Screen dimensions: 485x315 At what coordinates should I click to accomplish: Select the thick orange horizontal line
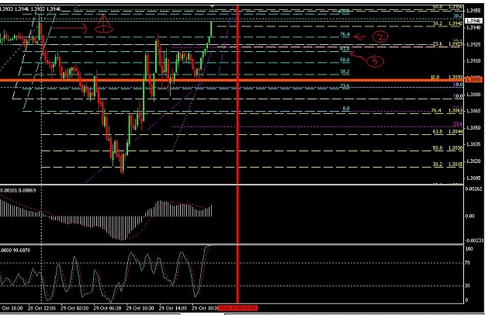(x=232, y=80)
